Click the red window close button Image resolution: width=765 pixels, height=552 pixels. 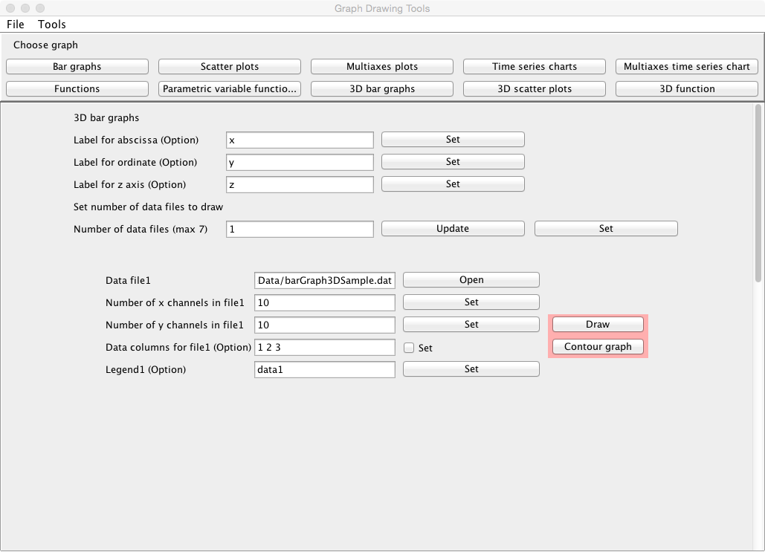pos(10,8)
